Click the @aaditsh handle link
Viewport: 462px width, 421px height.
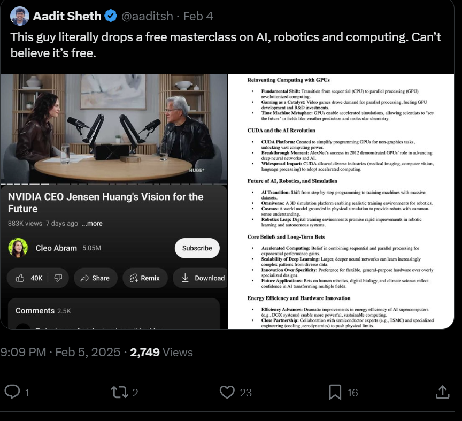click(147, 16)
